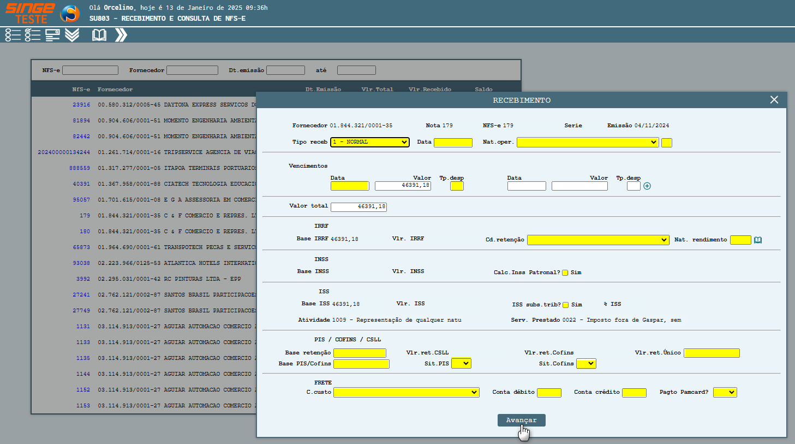Open NFS-e 23916 link in list
The image size is (795, 444).
coord(81,105)
